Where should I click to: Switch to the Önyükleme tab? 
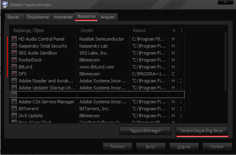point(38,17)
